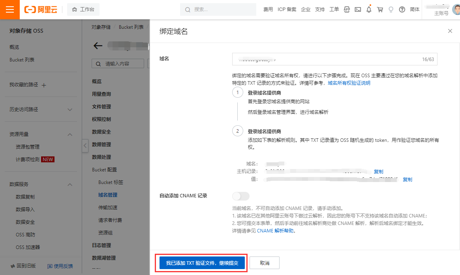Click the Cloud Shell terminal icon
Image resolution: width=460 pixels, height=275 pixels.
(x=358, y=9)
